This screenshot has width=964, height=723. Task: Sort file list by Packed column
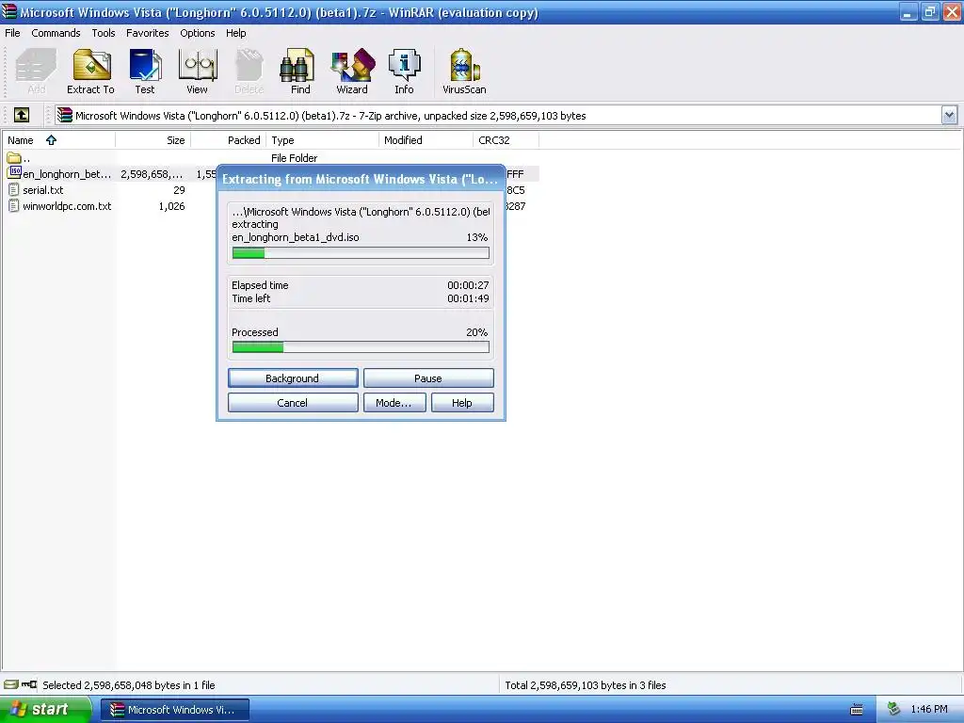coord(229,140)
